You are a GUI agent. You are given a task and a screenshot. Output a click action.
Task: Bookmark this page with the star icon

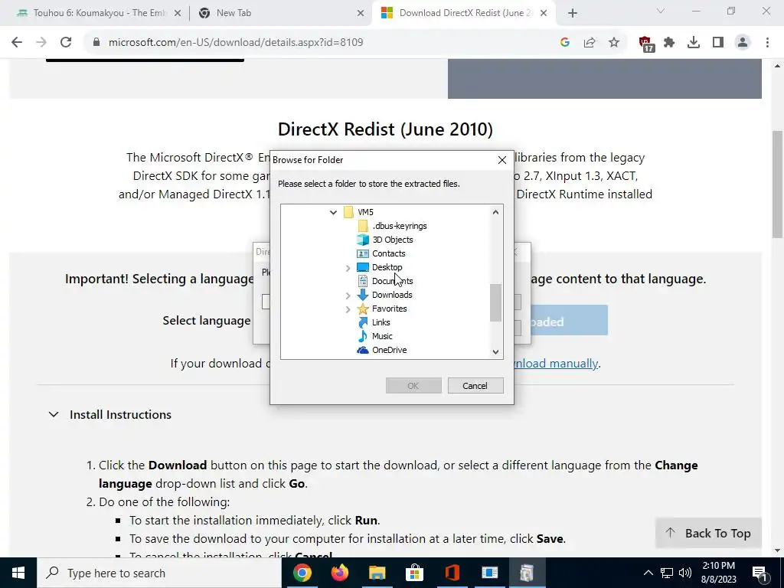pos(614,43)
